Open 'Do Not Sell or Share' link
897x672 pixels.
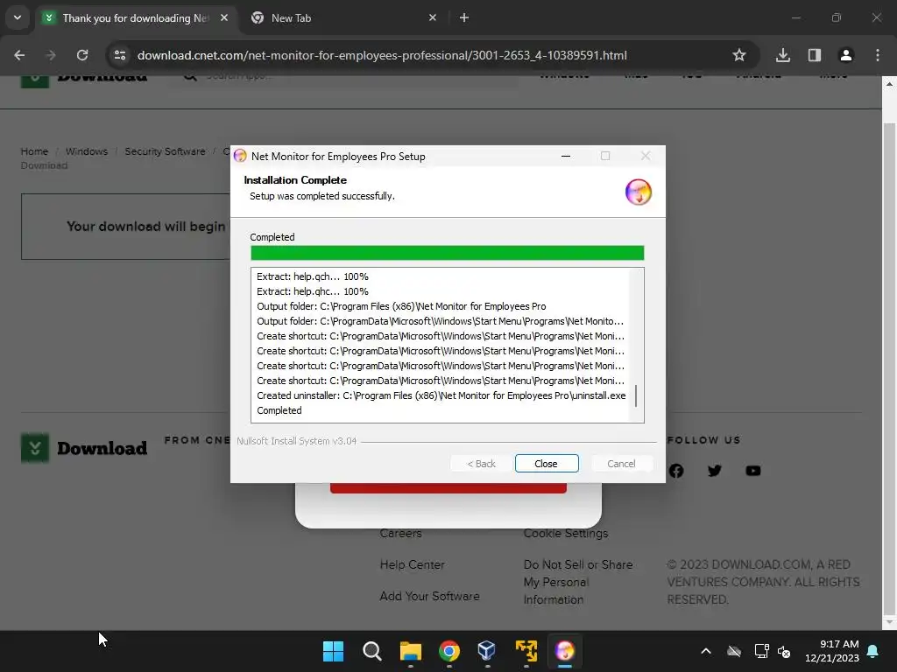click(578, 582)
